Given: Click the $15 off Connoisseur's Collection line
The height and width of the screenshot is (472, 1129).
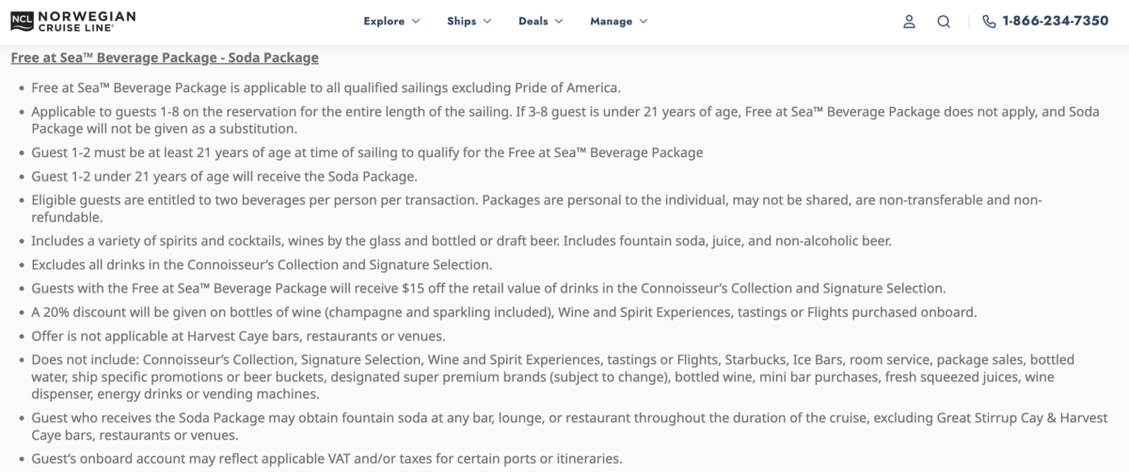Looking at the screenshot, I should [x=487, y=289].
